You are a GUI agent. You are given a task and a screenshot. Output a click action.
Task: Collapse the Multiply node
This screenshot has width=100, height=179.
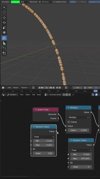tap(68, 108)
